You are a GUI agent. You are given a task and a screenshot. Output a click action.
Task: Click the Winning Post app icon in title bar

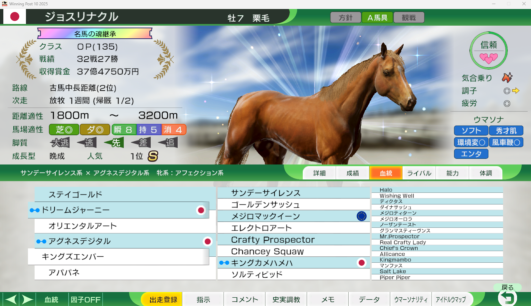[4, 4]
